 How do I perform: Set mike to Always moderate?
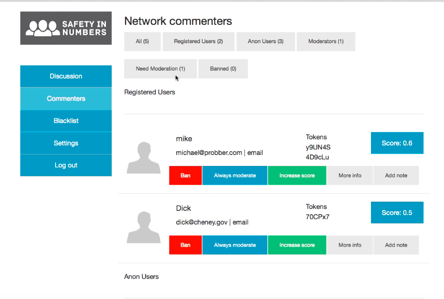tap(235, 175)
